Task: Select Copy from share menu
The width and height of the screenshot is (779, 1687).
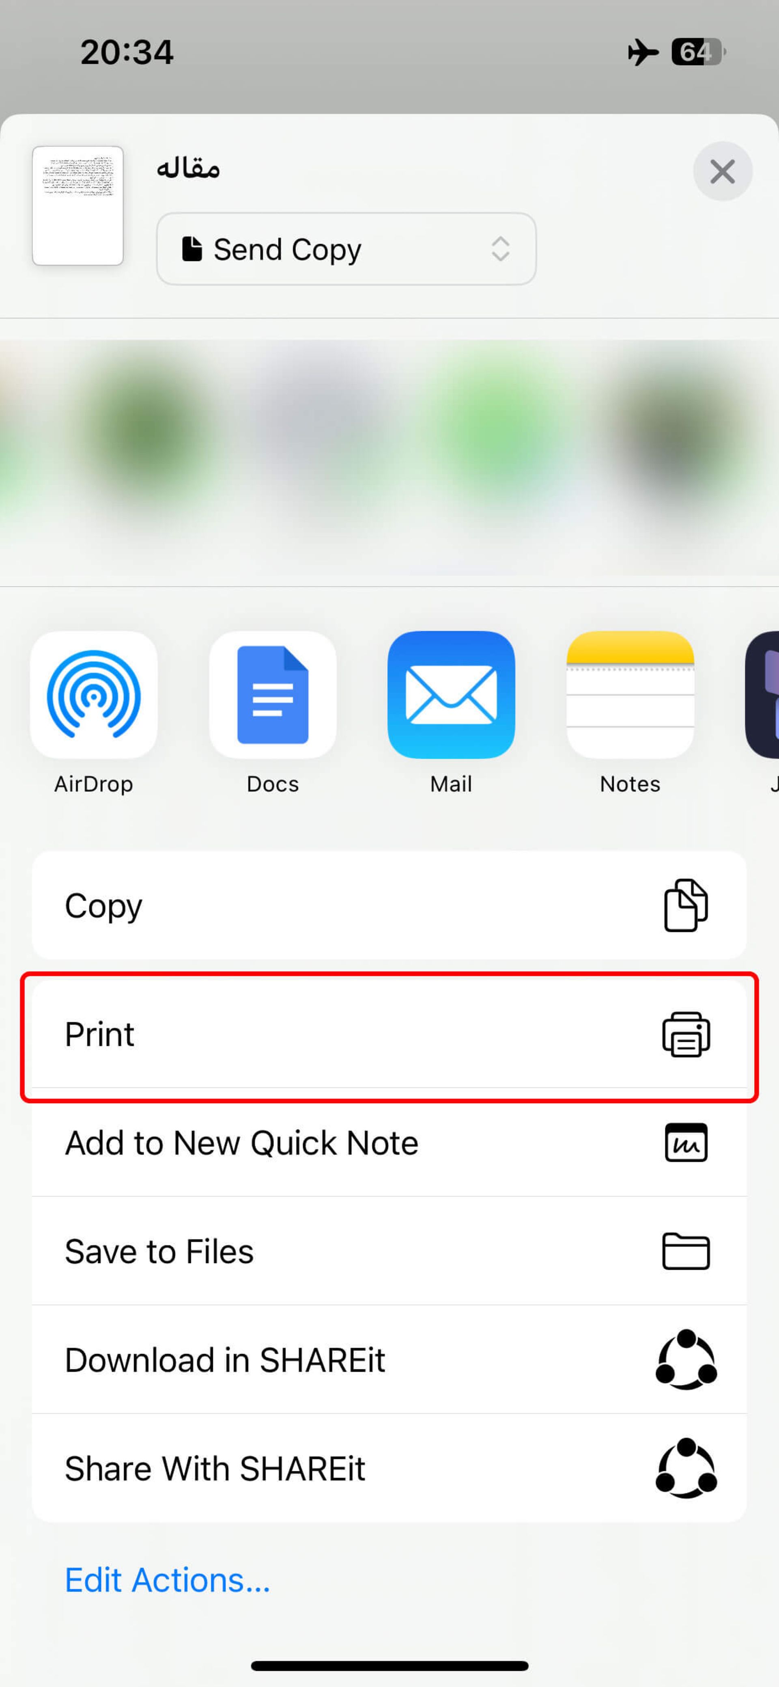Action: pos(389,905)
